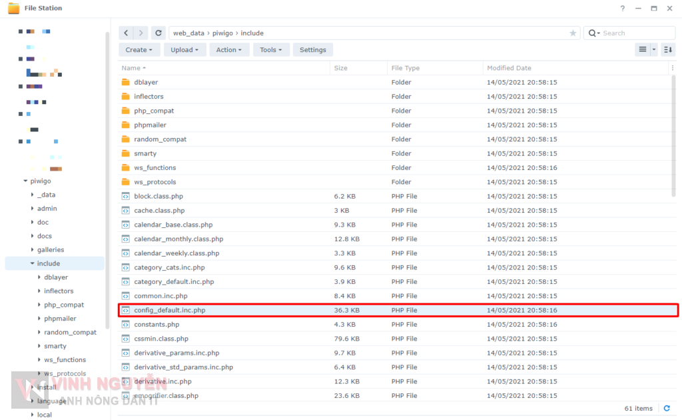Open the Action dropdown menu
This screenshot has height=420, width=682.
pos(229,50)
